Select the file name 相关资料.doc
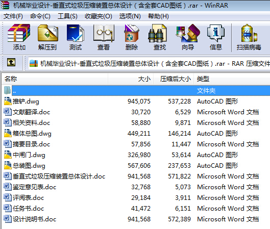Screen dimensions: 270x229 click(31, 123)
